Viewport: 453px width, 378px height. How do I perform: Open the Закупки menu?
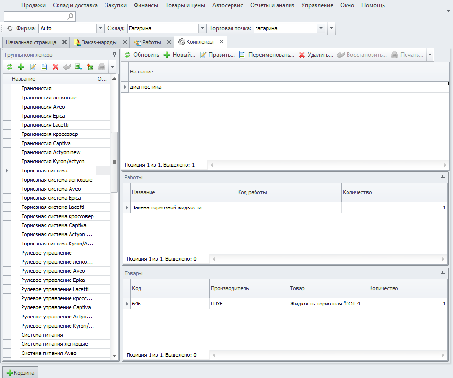point(116,5)
